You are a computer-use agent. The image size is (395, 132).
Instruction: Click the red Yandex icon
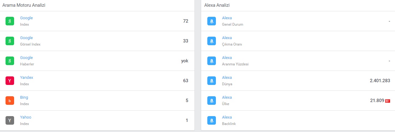pos(10,81)
